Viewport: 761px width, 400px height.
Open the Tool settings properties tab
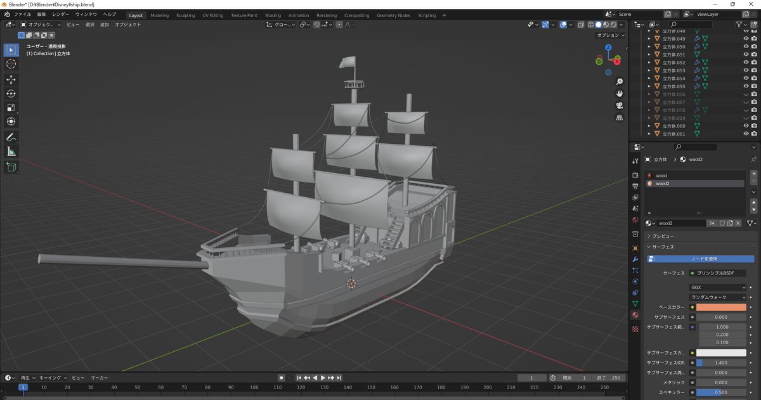click(635, 161)
